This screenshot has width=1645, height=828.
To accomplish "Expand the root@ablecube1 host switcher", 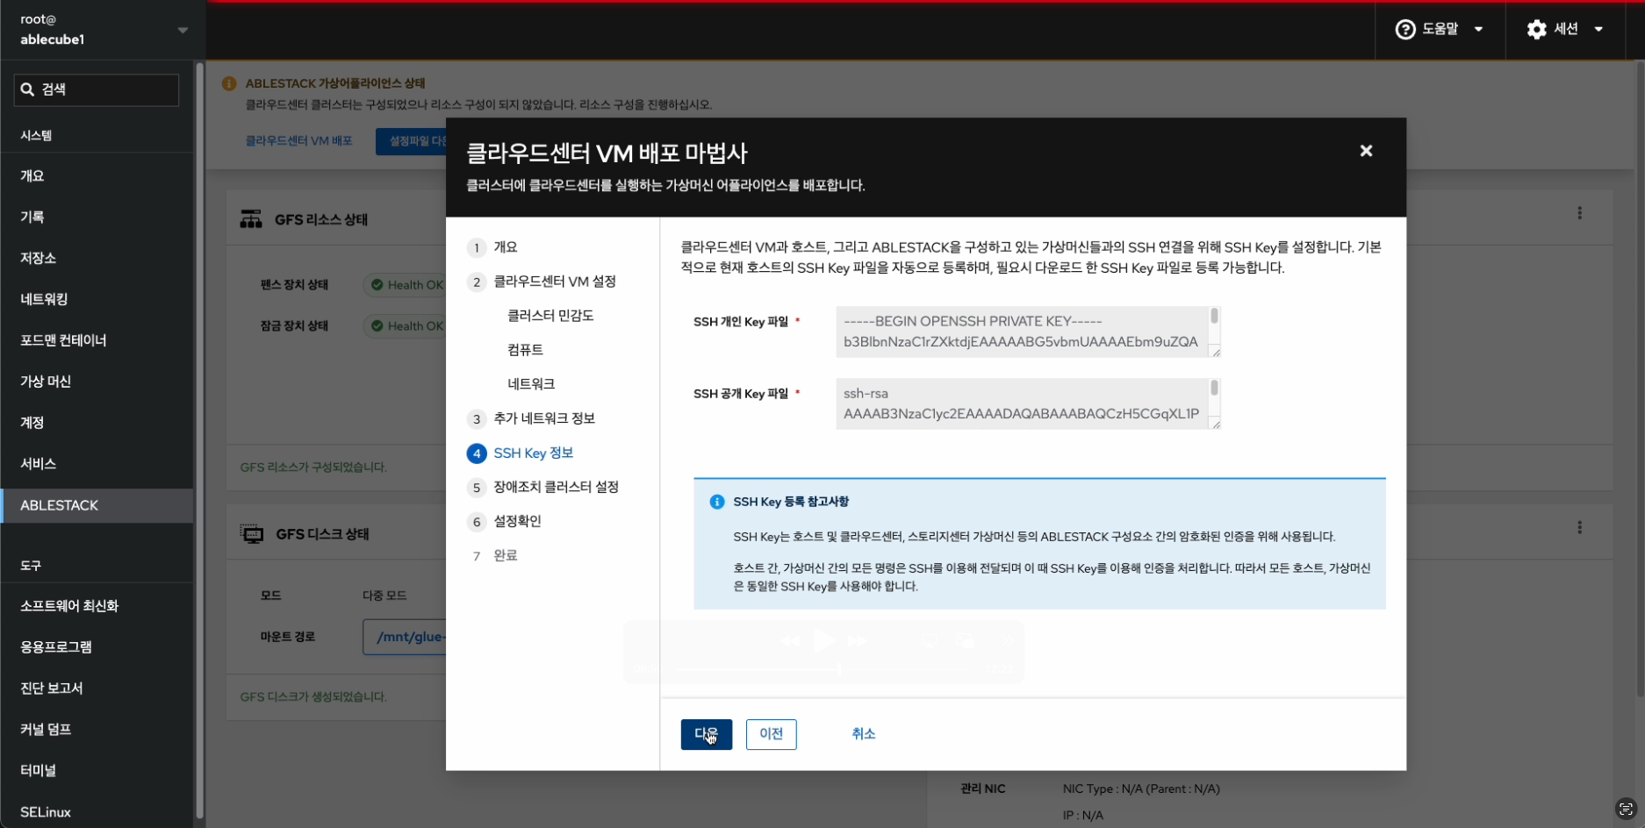I will [x=104, y=30].
